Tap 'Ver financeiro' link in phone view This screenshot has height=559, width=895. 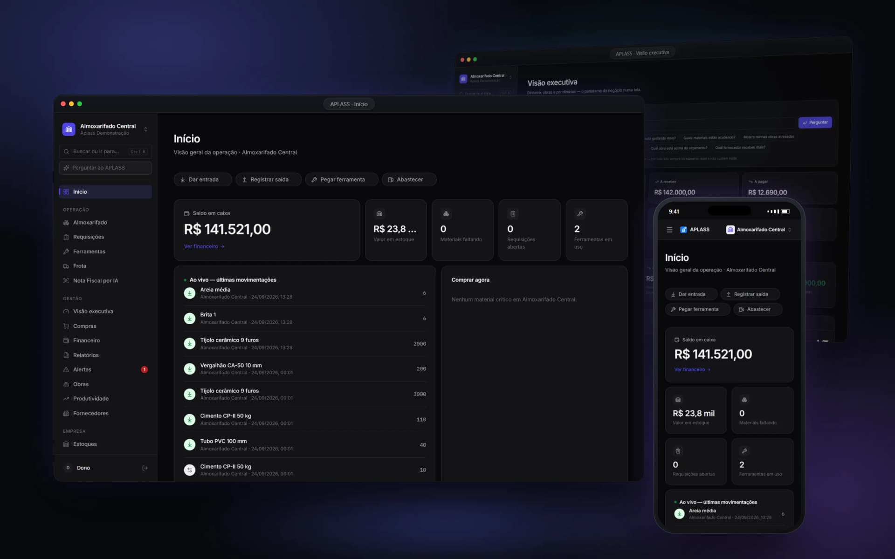pos(692,370)
